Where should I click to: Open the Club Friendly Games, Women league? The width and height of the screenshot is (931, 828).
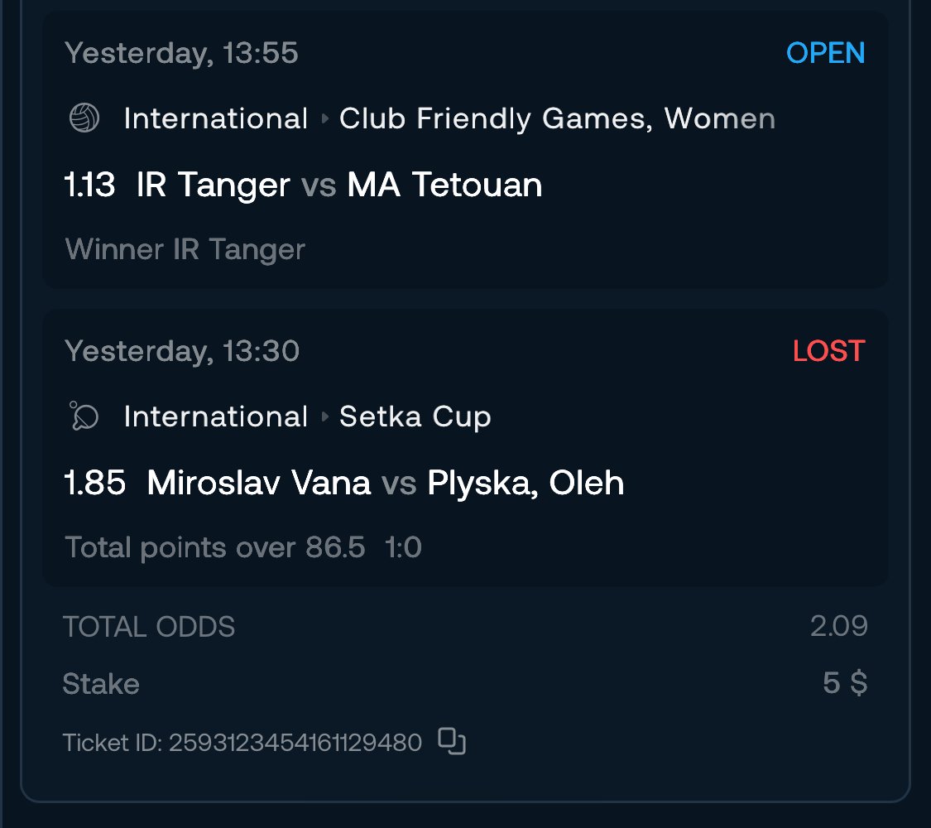click(557, 118)
